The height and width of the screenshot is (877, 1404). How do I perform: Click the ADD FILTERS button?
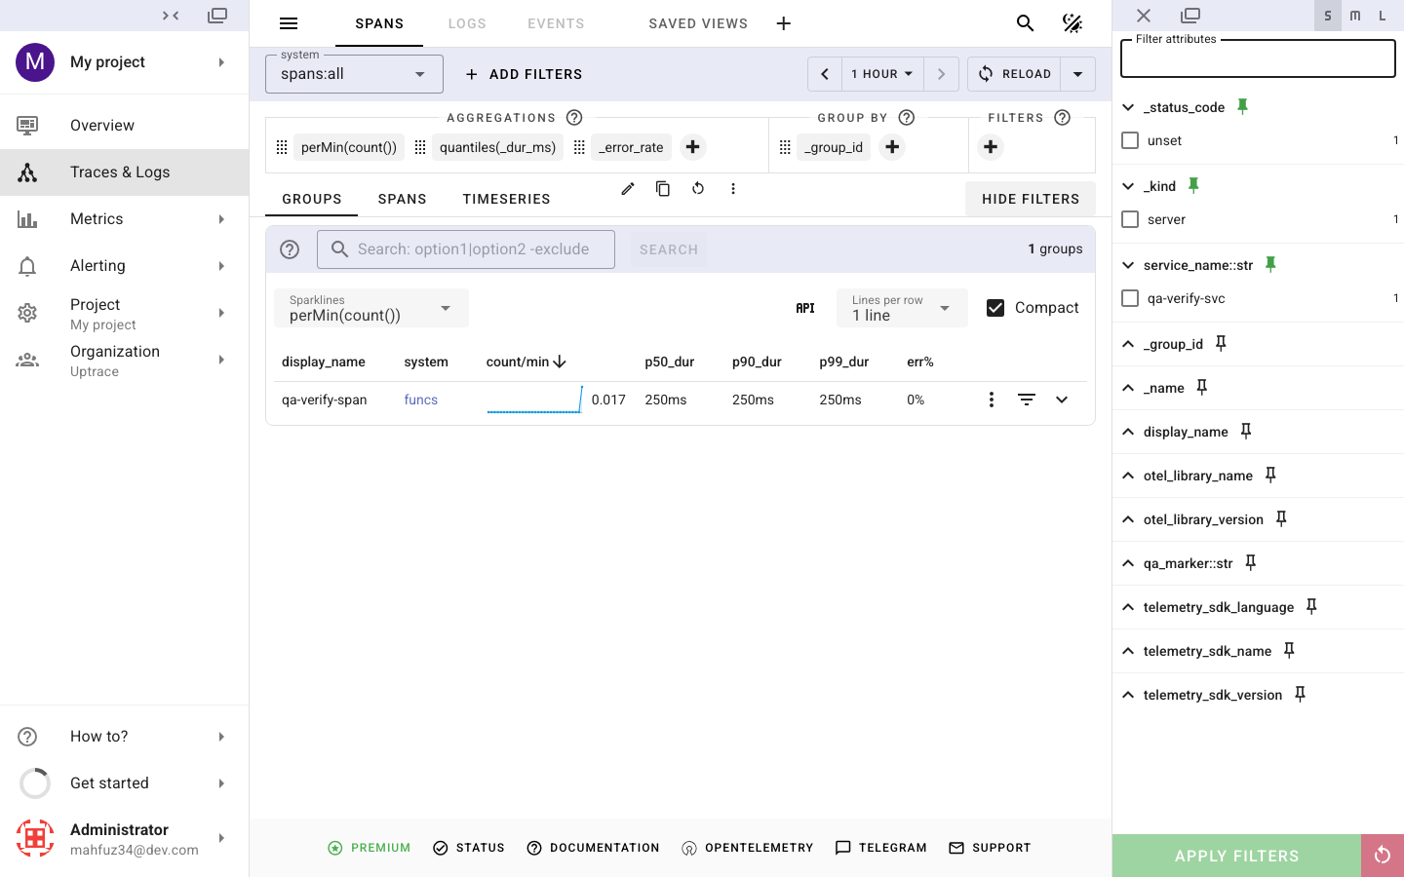524,74
